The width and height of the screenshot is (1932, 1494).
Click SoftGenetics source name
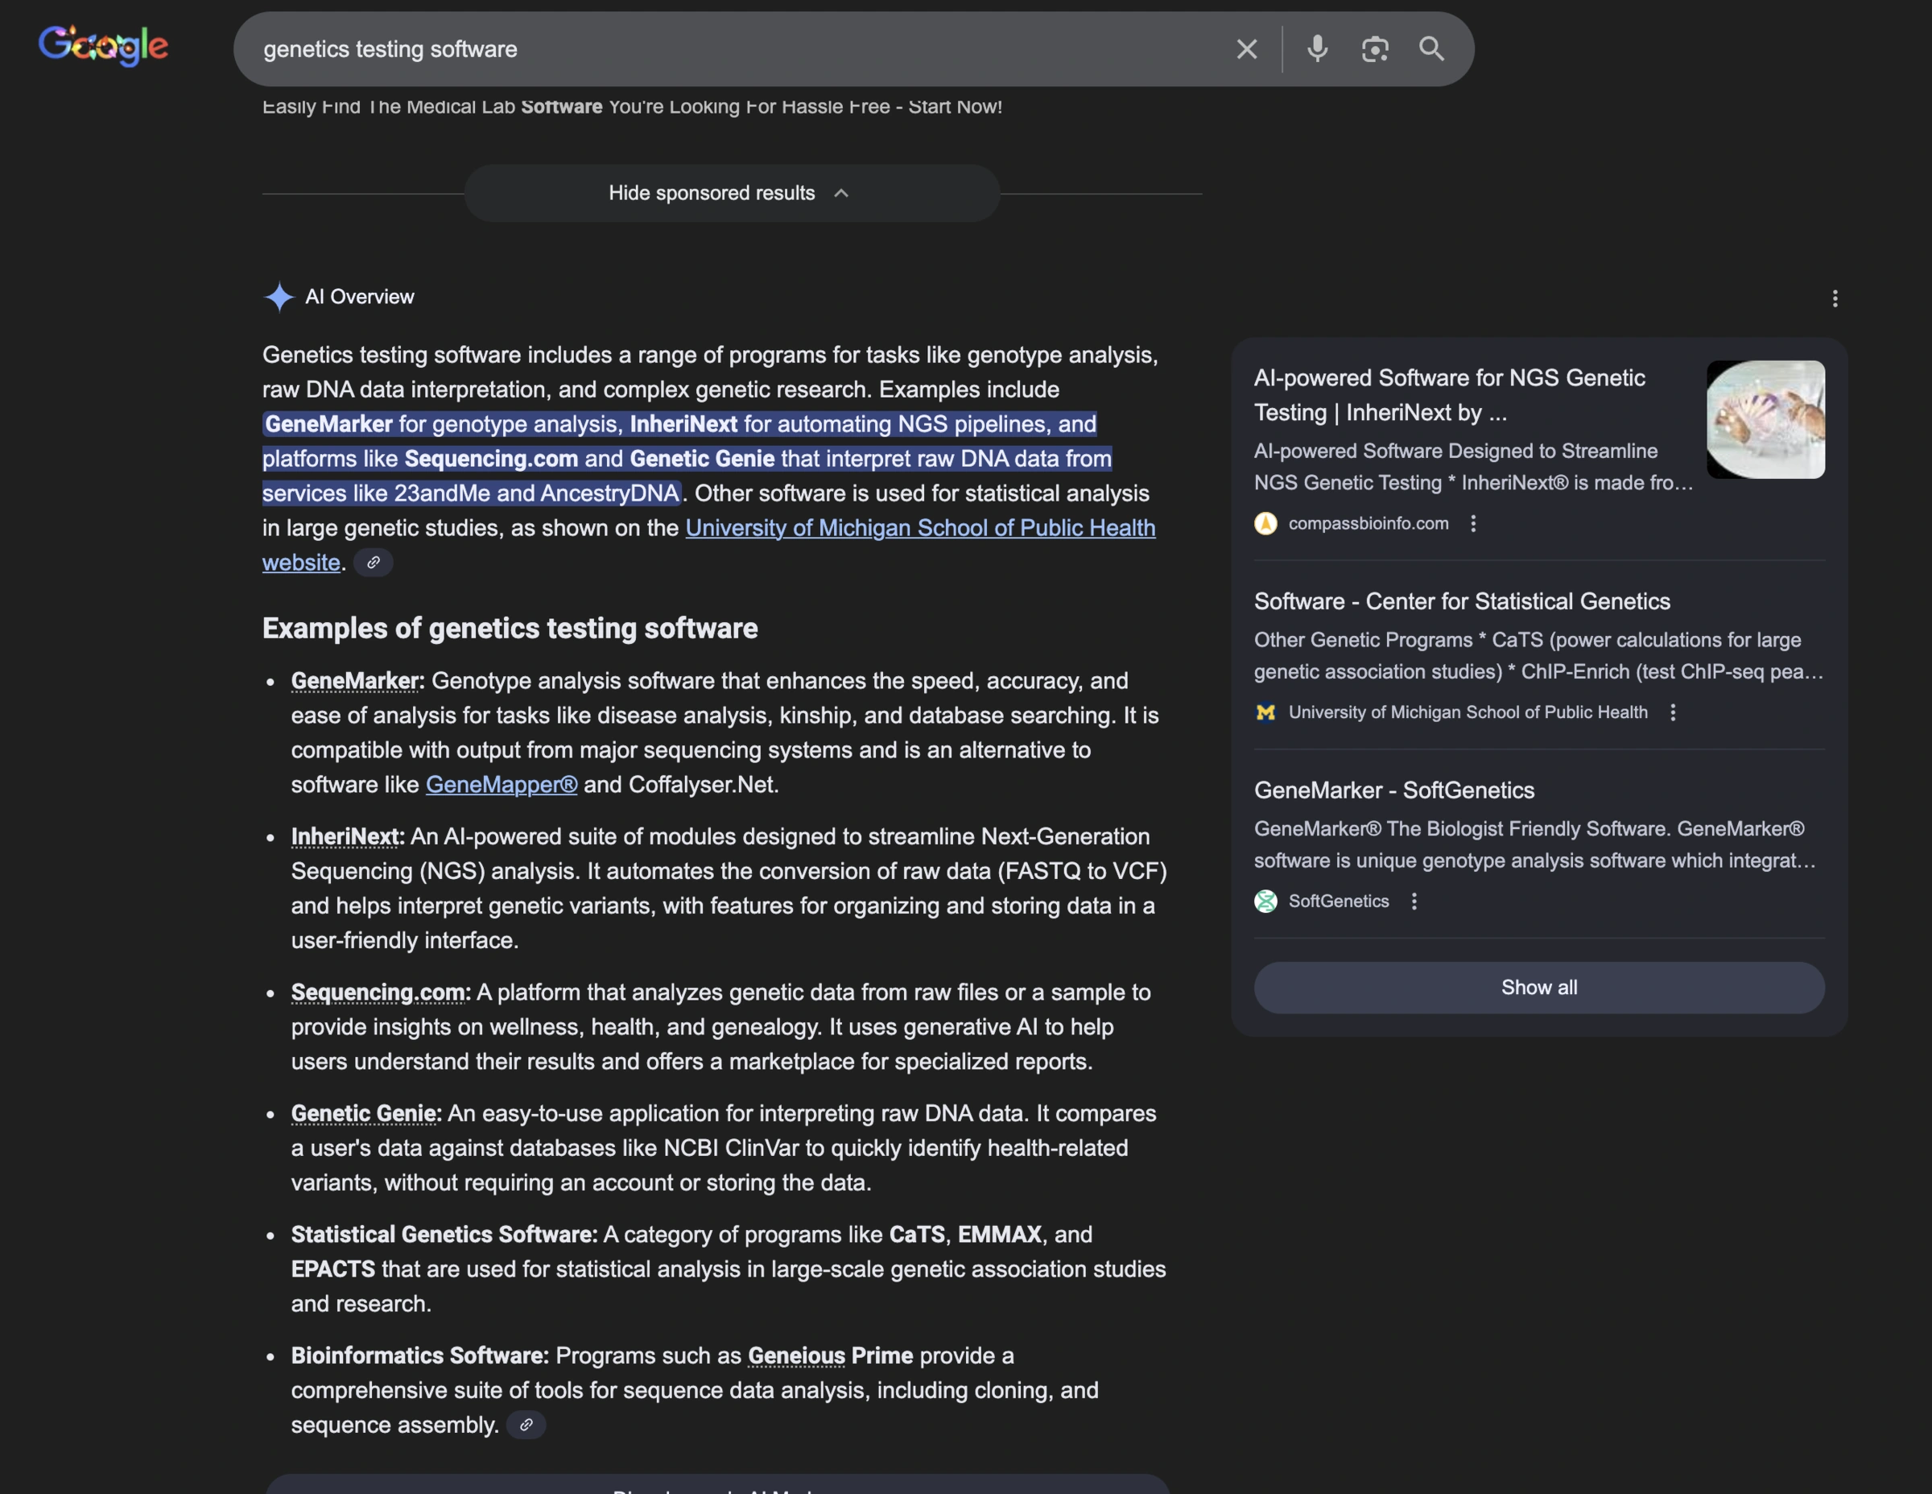coord(1339,902)
